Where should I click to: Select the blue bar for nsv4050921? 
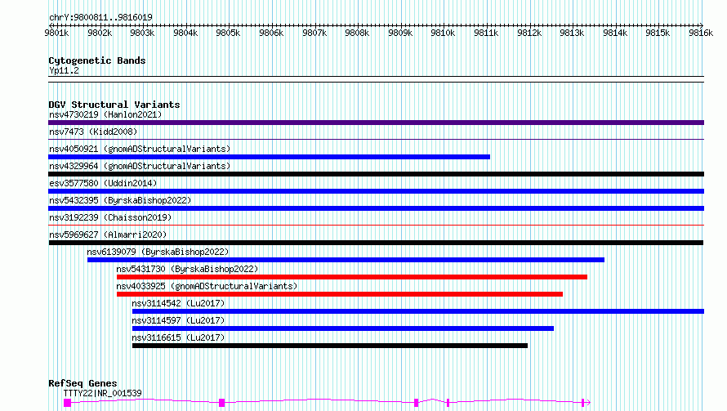(x=269, y=157)
